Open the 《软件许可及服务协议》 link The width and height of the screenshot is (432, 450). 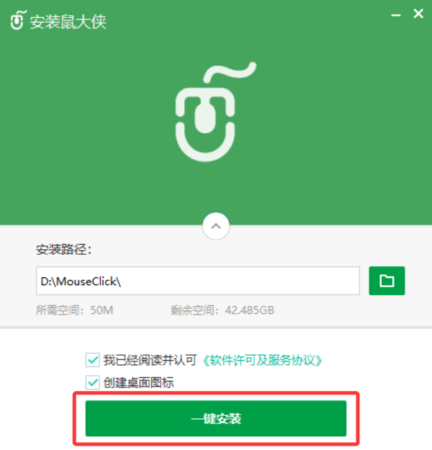262,360
